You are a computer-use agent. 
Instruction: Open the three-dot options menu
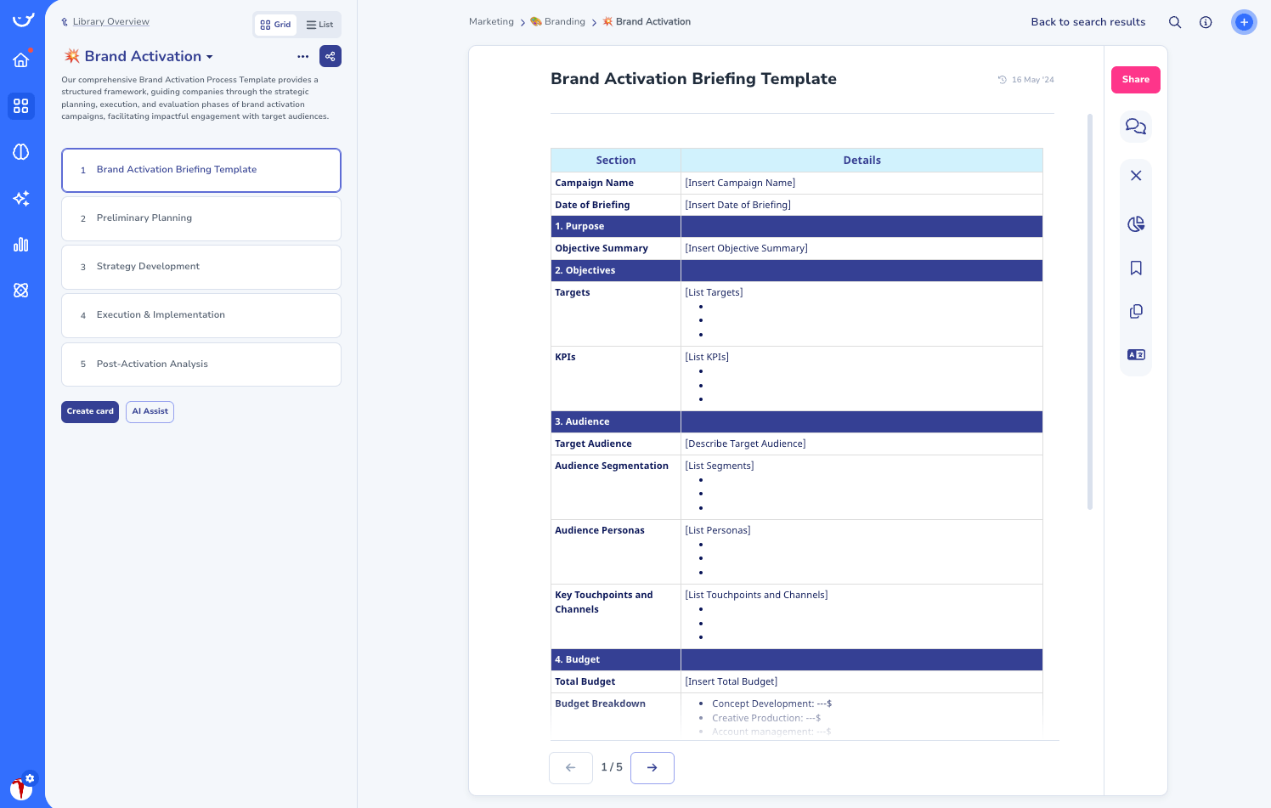pos(302,56)
